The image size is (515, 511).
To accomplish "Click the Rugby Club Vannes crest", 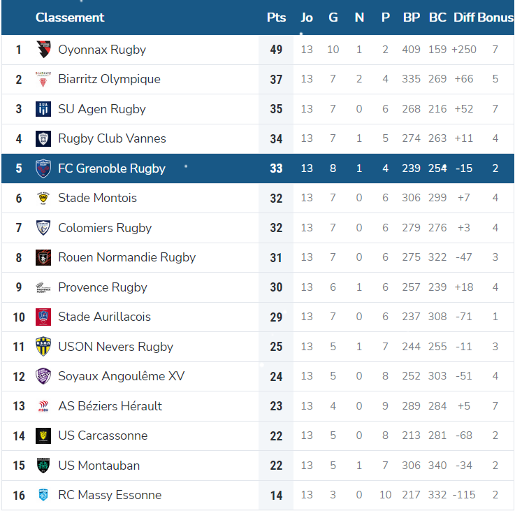I will pyautogui.click(x=43, y=138).
